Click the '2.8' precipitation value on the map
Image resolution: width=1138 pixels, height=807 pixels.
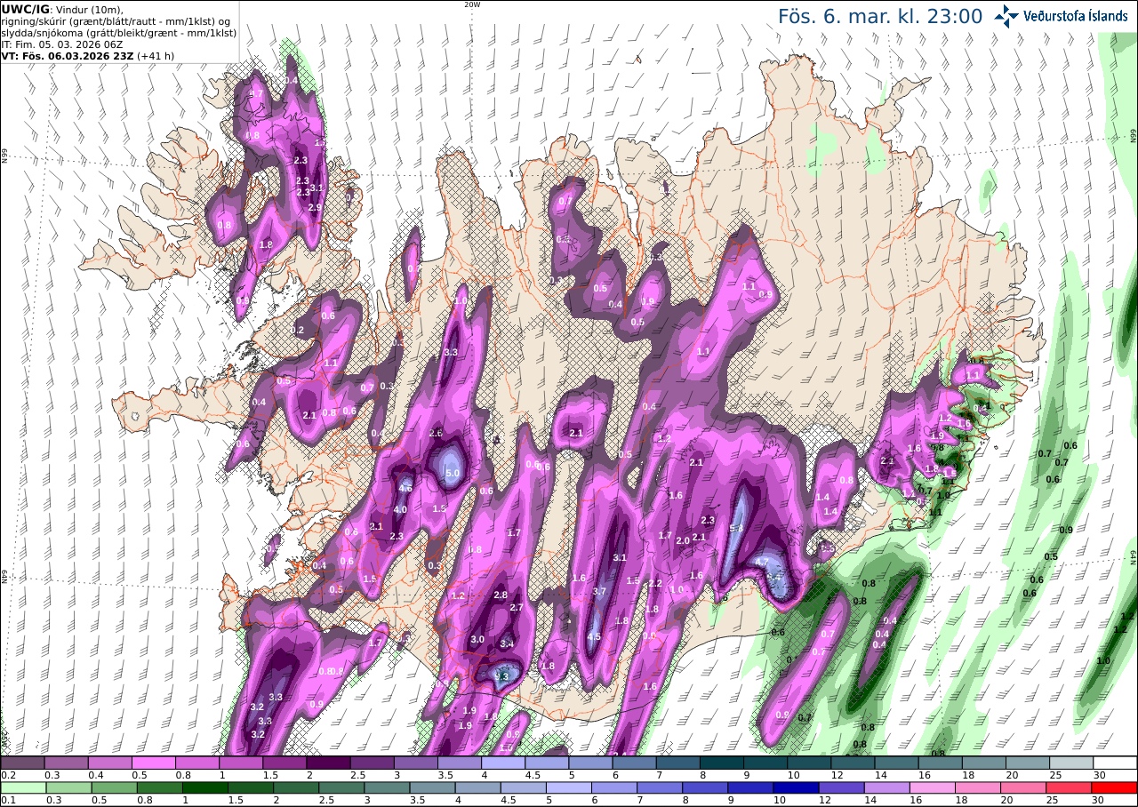[501, 595]
